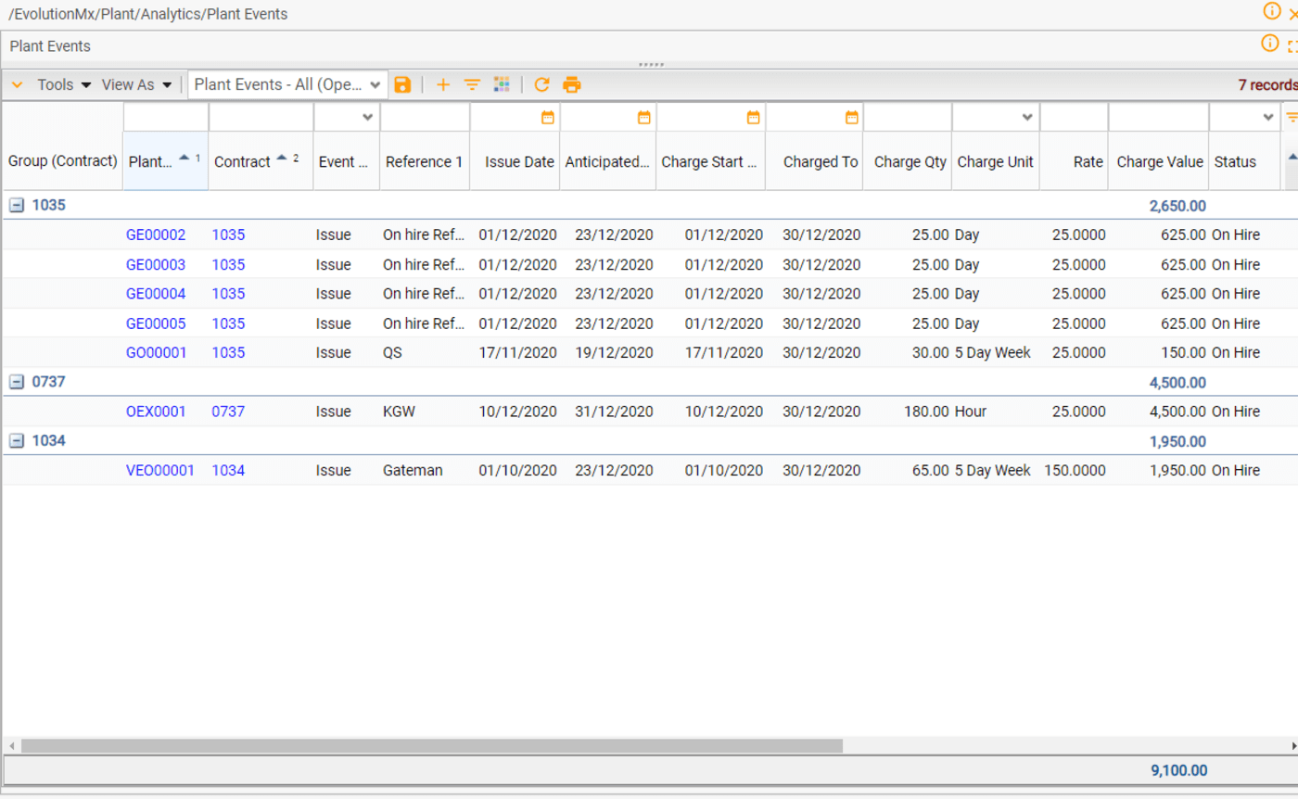The image size is (1298, 799).
Task: Collapse the 1034 contract group
Action: pos(17,441)
